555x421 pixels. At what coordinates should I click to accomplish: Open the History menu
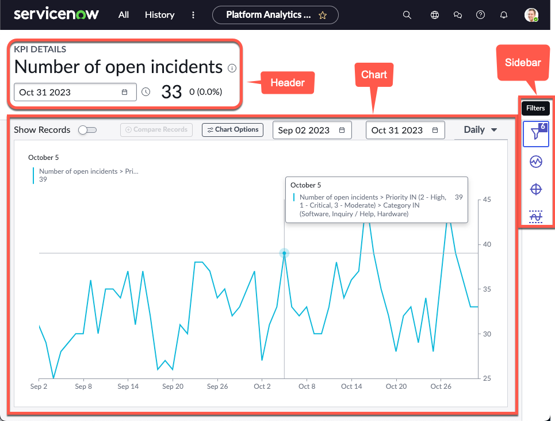coord(160,15)
